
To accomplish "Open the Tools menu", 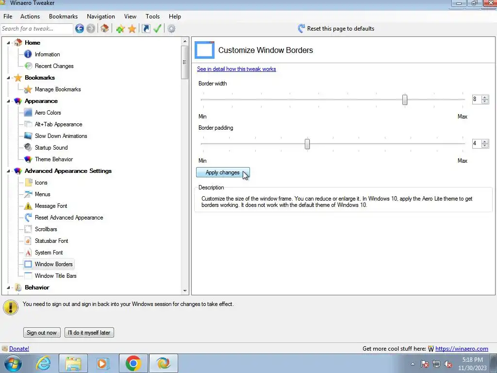I will 152,17.
